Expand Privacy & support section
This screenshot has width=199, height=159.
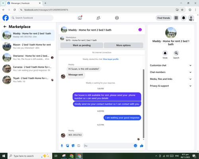171,86
